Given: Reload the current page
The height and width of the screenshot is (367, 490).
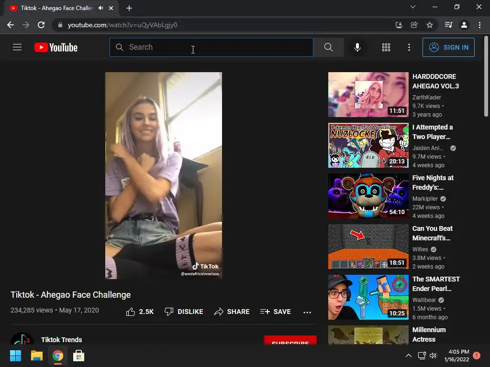Looking at the screenshot, I should click(x=41, y=25).
